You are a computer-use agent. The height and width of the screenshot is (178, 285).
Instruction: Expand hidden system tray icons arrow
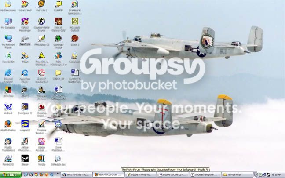[x=256, y=175]
